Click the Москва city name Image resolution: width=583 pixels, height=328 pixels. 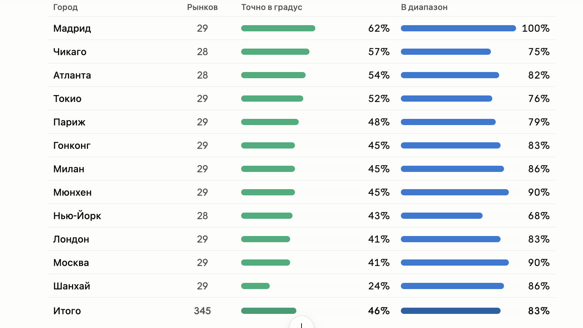(71, 263)
